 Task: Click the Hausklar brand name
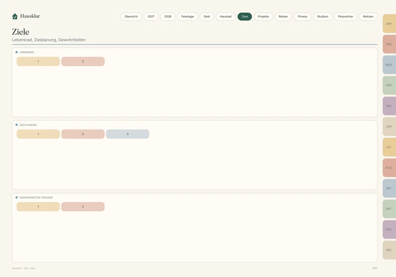pos(30,16)
